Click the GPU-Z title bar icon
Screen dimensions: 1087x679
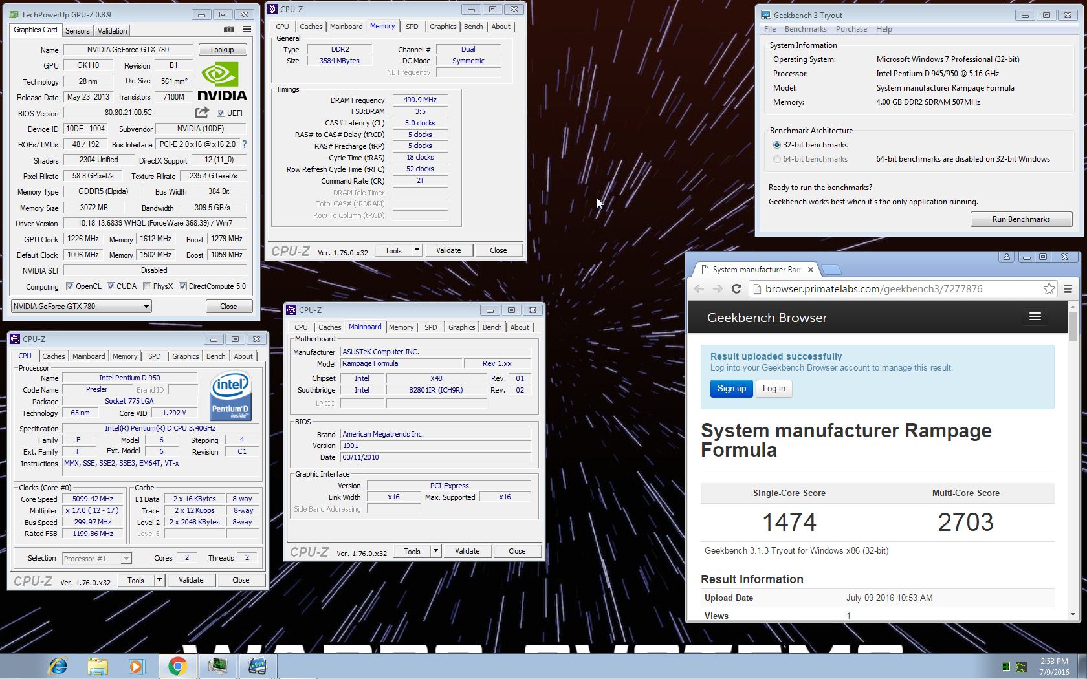coord(14,14)
